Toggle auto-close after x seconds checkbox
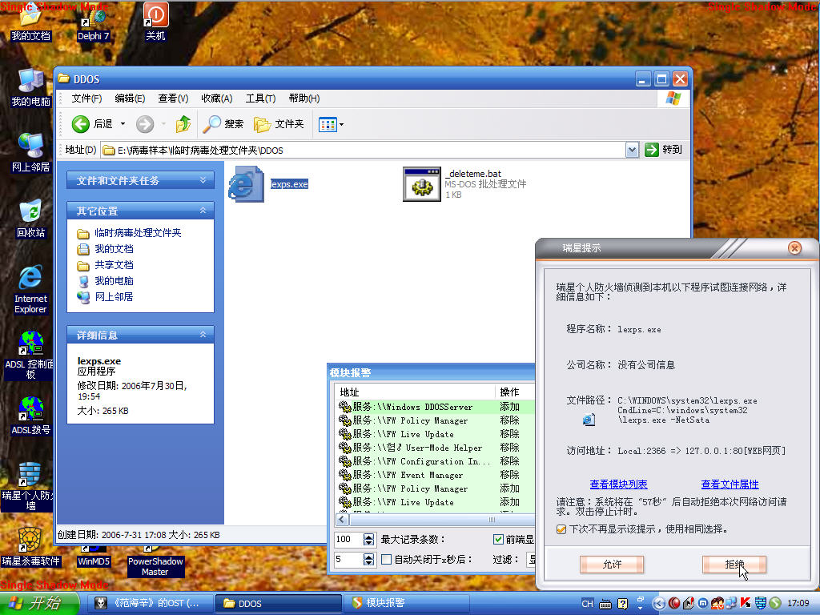 click(x=387, y=560)
